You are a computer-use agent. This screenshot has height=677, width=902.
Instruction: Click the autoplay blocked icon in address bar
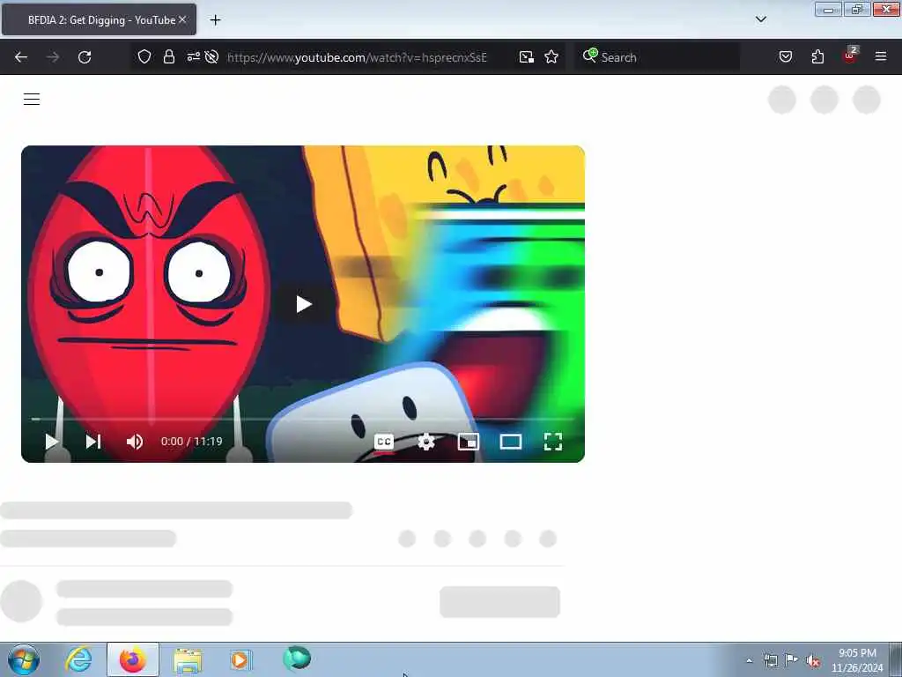click(x=211, y=56)
